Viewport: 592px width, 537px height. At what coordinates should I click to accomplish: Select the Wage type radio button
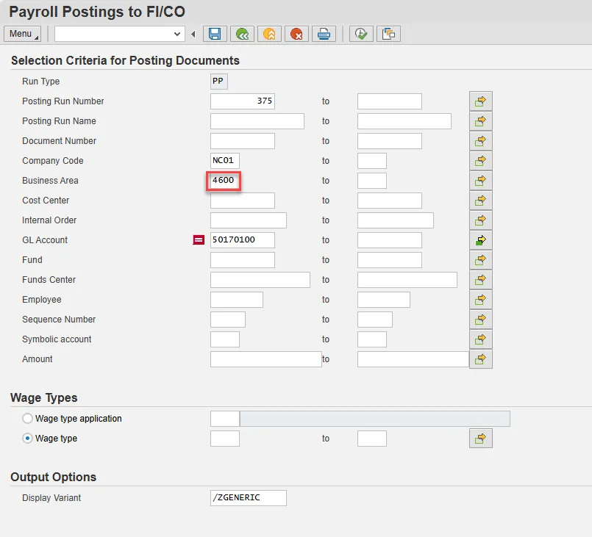pyautogui.click(x=28, y=439)
